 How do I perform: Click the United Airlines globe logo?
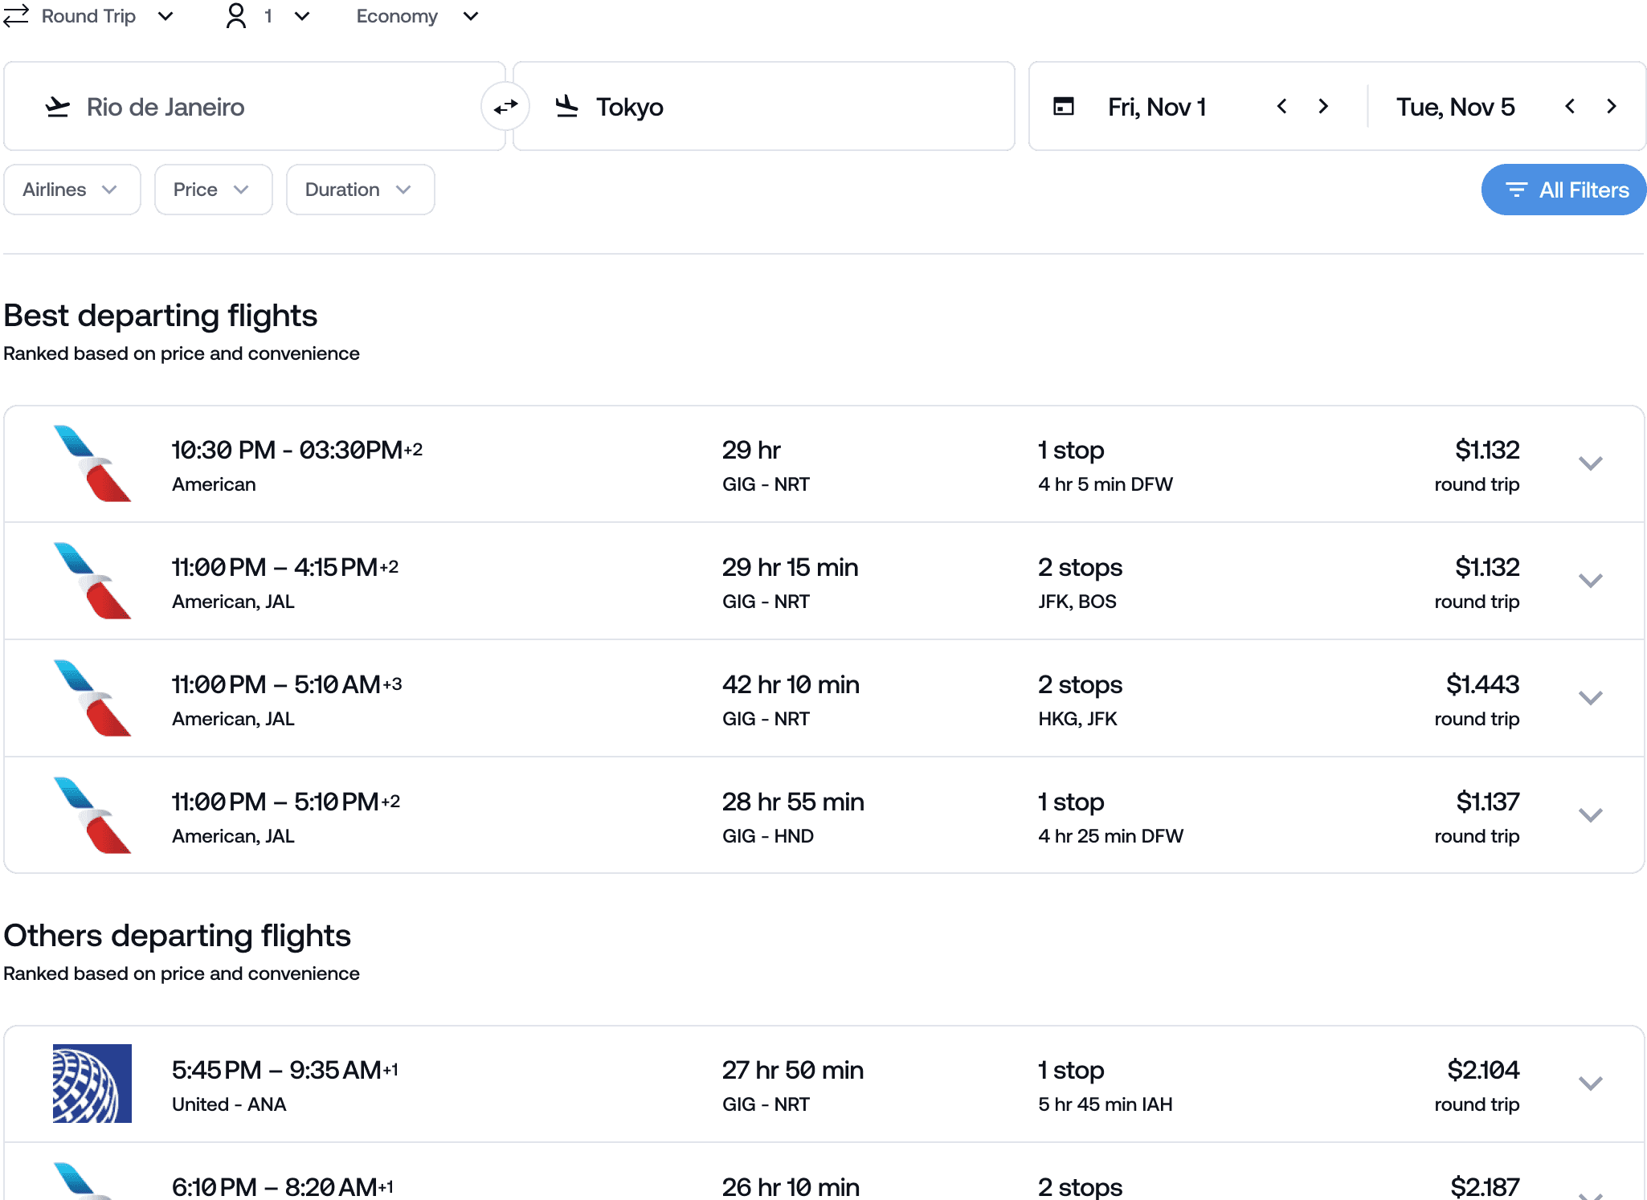tap(92, 1084)
